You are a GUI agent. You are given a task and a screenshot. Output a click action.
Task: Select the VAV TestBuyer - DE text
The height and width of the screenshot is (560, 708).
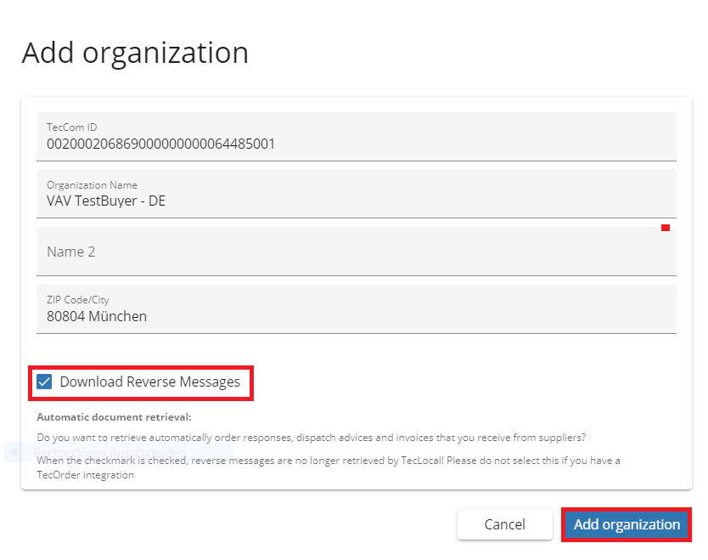[x=106, y=201]
